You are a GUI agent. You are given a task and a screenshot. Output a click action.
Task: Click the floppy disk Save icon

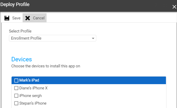pos(7,18)
